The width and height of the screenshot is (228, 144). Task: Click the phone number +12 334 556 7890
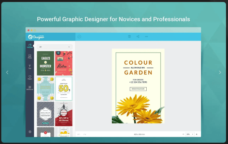coord(138,82)
